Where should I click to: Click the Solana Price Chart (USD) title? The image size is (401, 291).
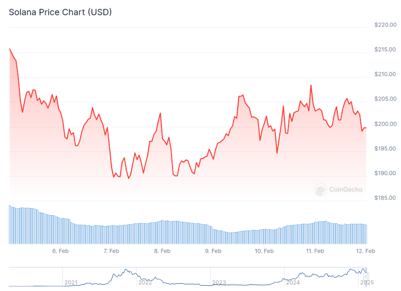pos(60,12)
